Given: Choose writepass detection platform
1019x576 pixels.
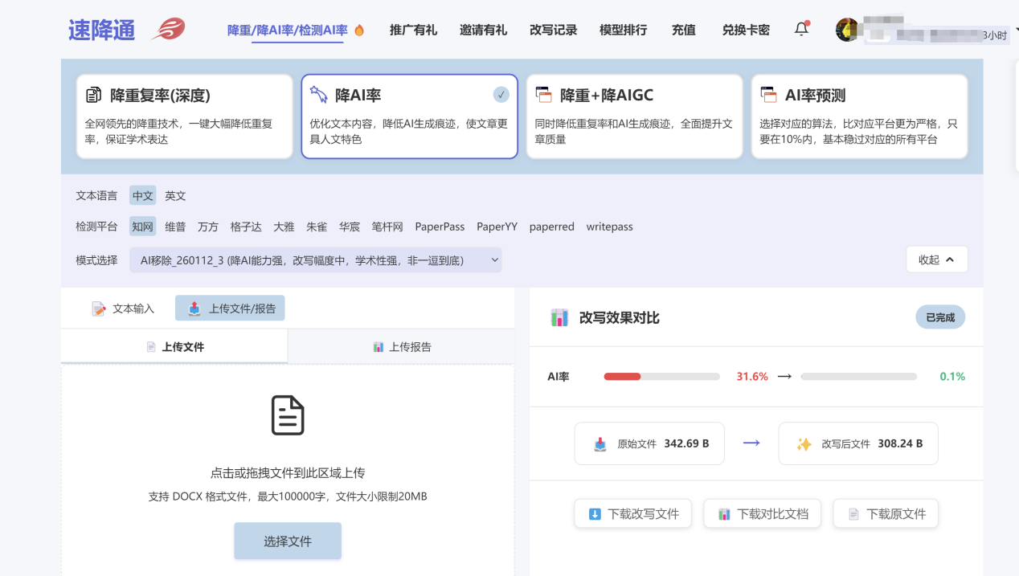Looking at the screenshot, I should tap(610, 227).
